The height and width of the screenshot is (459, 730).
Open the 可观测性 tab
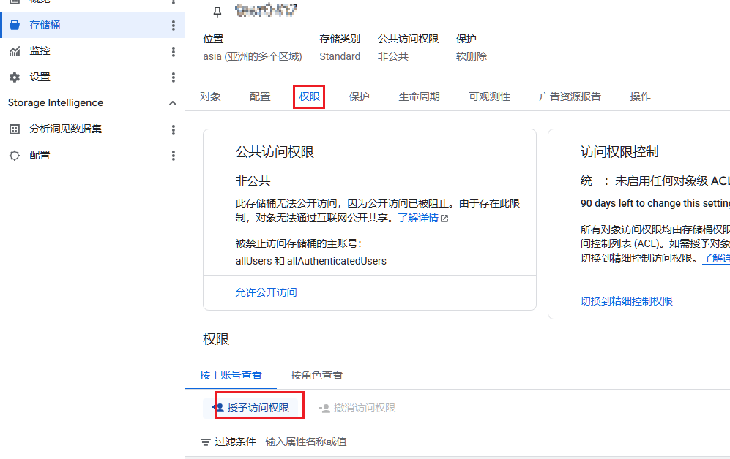[489, 96]
